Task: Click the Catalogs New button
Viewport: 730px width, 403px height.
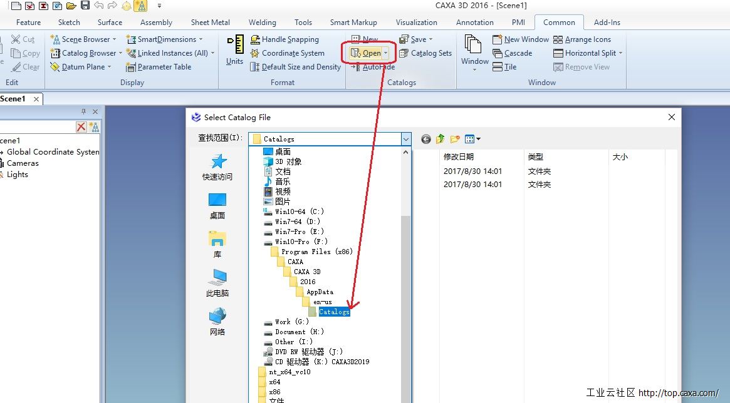Action: tap(365, 39)
